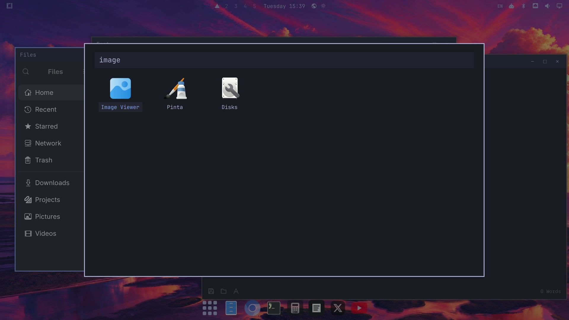Open Downloads folder in Files sidebar

(x=51, y=183)
